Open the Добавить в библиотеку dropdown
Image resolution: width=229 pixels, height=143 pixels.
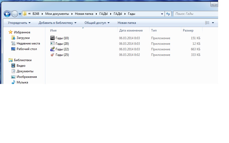click(x=57, y=23)
